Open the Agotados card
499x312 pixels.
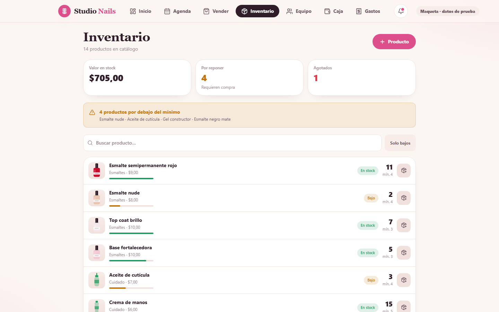pyautogui.click(x=362, y=77)
